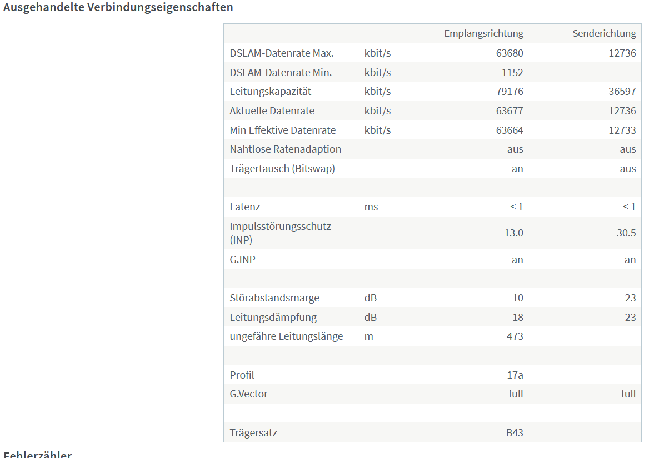Click the G.Vector row label
Screen dimensions: 654x458
click(248, 394)
